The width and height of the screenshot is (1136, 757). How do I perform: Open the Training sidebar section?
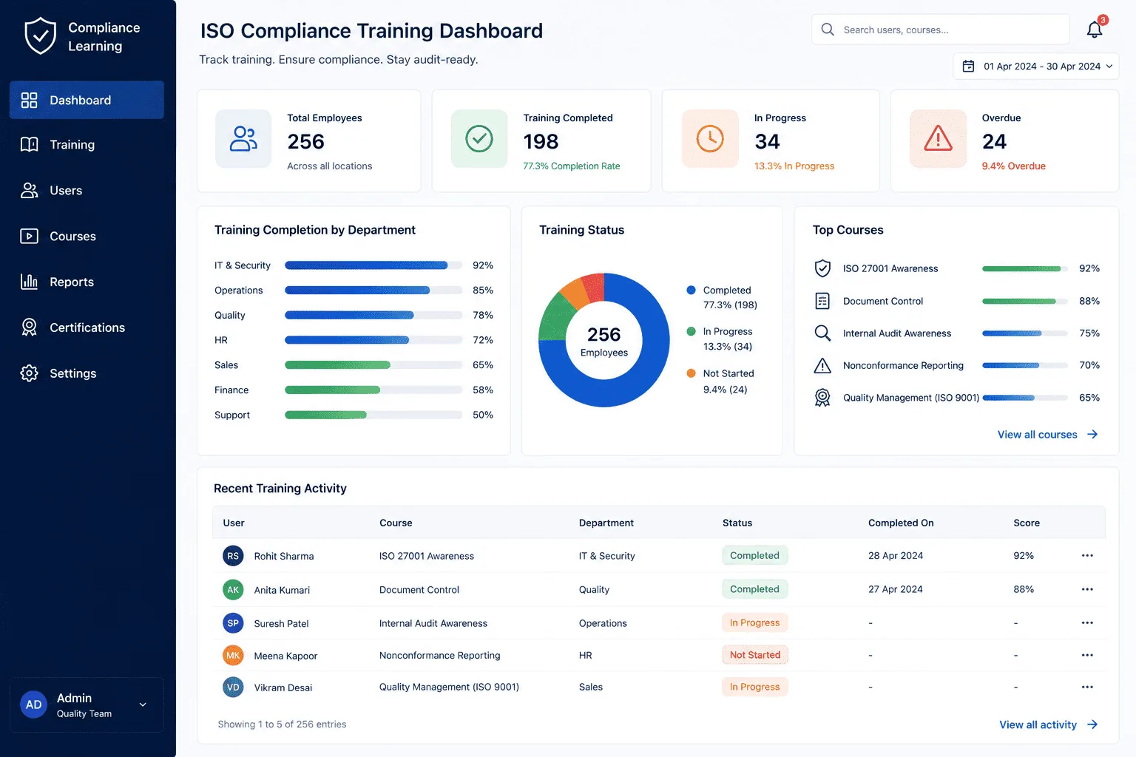pyautogui.click(x=87, y=145)
